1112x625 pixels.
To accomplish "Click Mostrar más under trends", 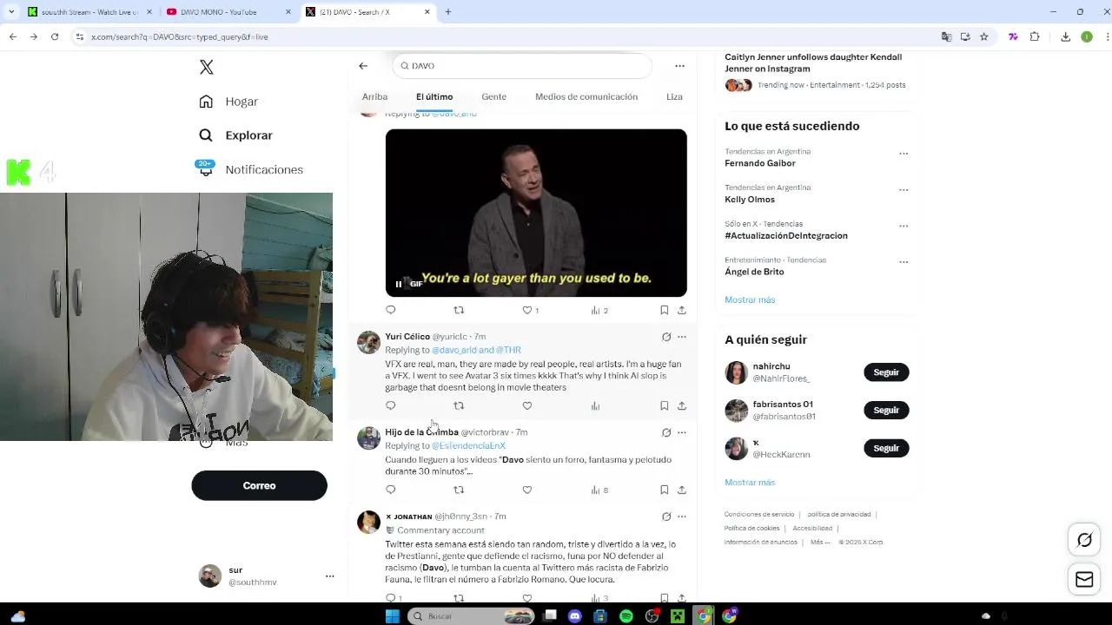I will tap(750, 299).
